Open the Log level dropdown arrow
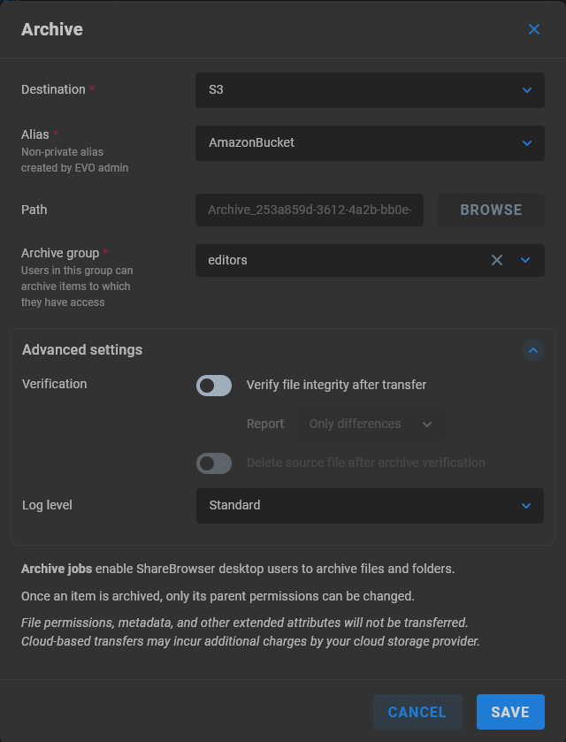The height and width of the screenshot is (742, 566). click(527, 505)
